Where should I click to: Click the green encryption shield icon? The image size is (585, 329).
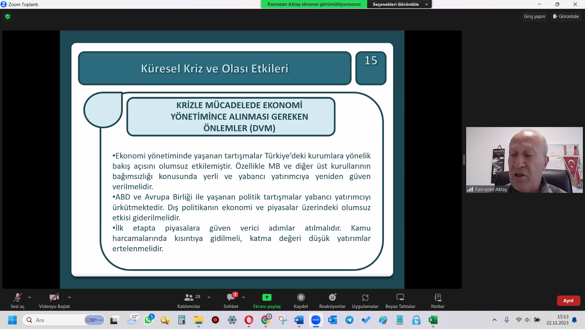(x=8, y=16)
